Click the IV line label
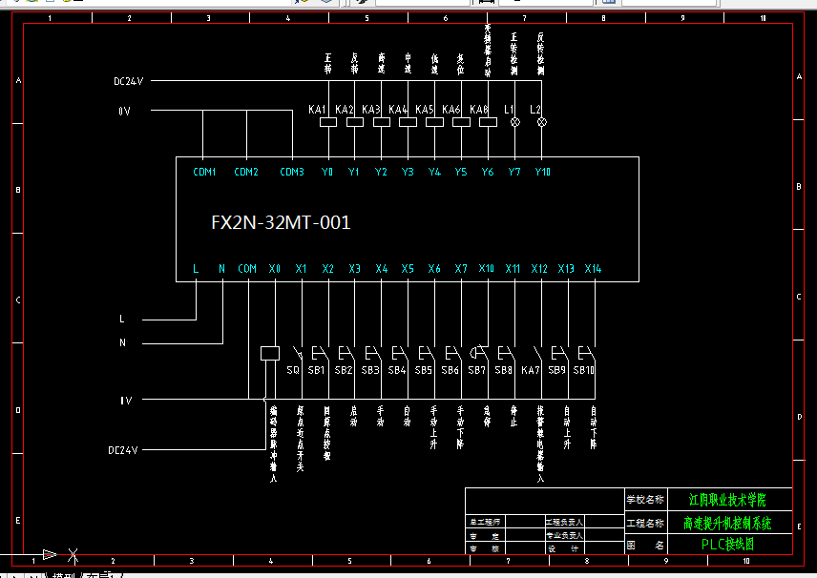 [126, 401]
